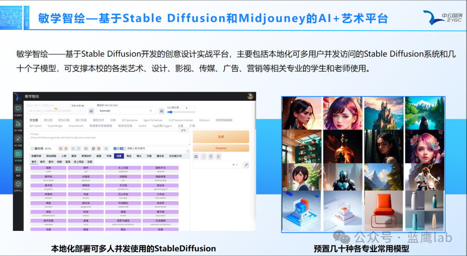Click the clipboard icon below Enqueue

pos(218,157)
